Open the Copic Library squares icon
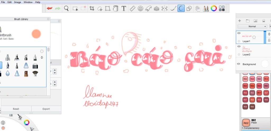 (x=222, y=8)
